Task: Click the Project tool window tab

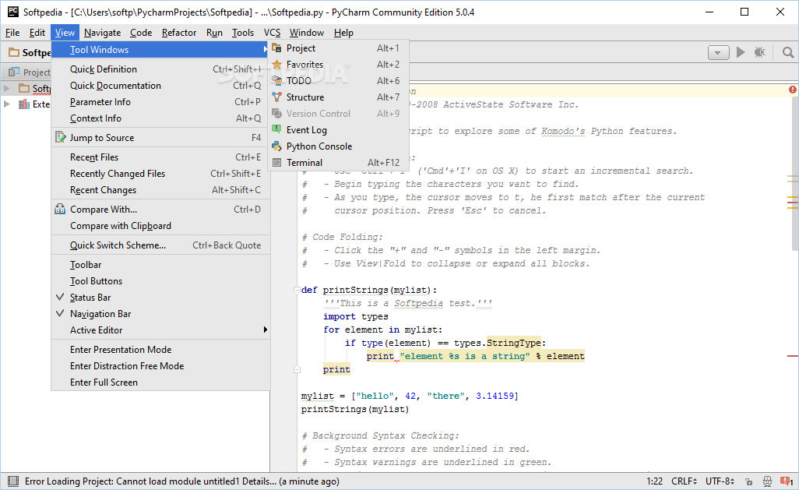Action: (30, 72)
